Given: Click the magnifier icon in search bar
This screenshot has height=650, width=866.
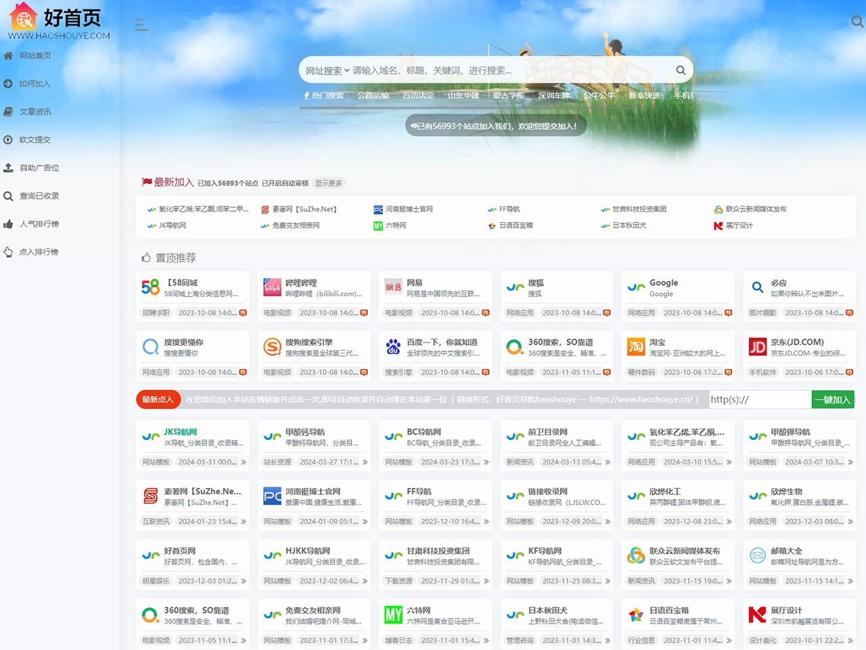Looking at the screenshot, I should coord(681,70).
